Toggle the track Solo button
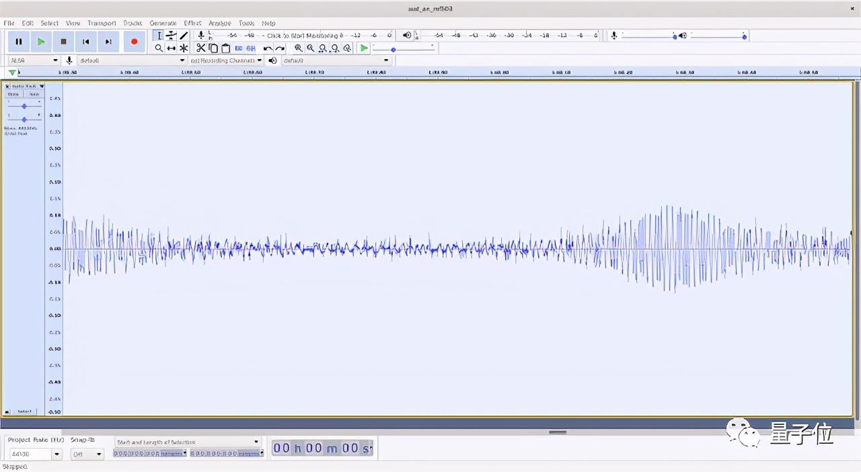861x472 pixels. click(34, 94)
